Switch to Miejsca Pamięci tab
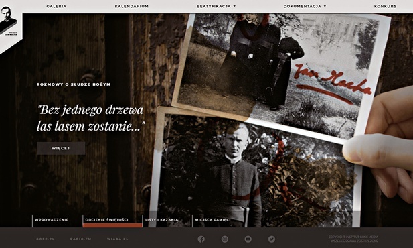413x248 pixels. [213, 219]
